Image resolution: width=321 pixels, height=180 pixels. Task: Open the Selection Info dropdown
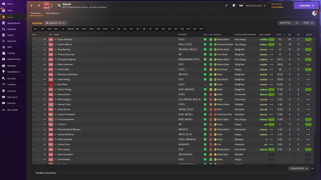(x=55, y=23)
